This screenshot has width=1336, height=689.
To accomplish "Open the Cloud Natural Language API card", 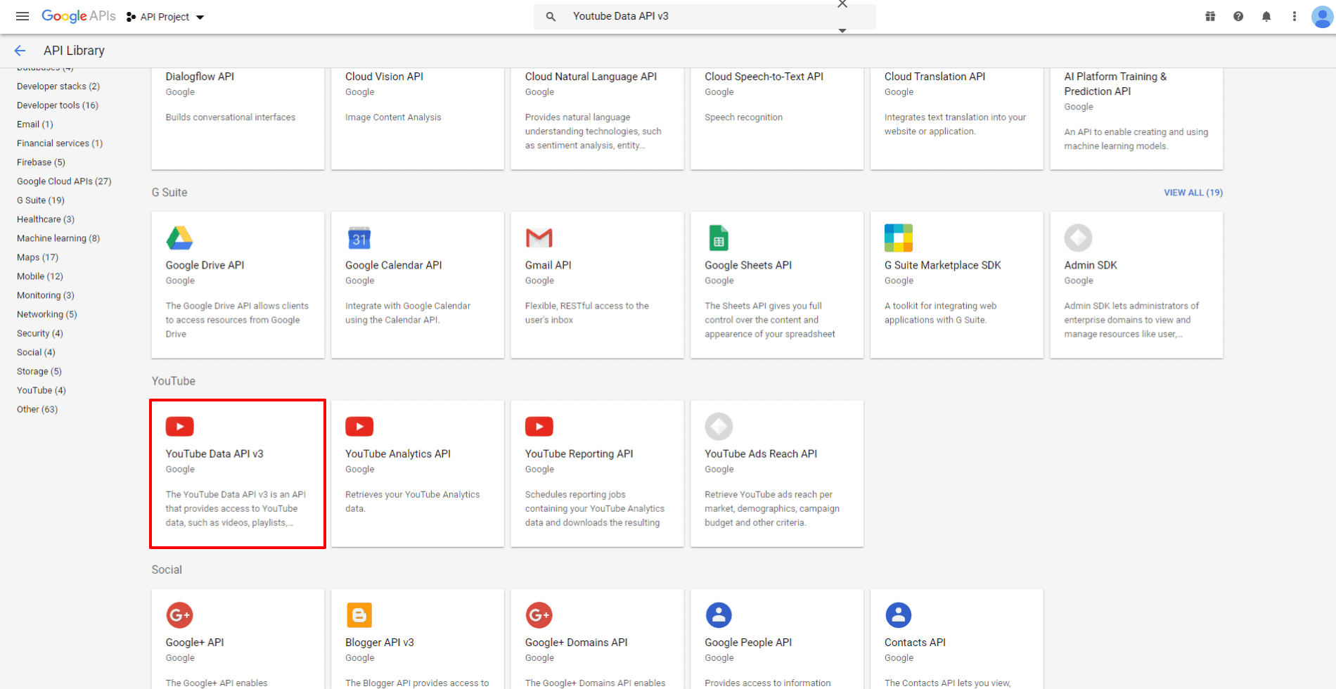I will point(597,118).
